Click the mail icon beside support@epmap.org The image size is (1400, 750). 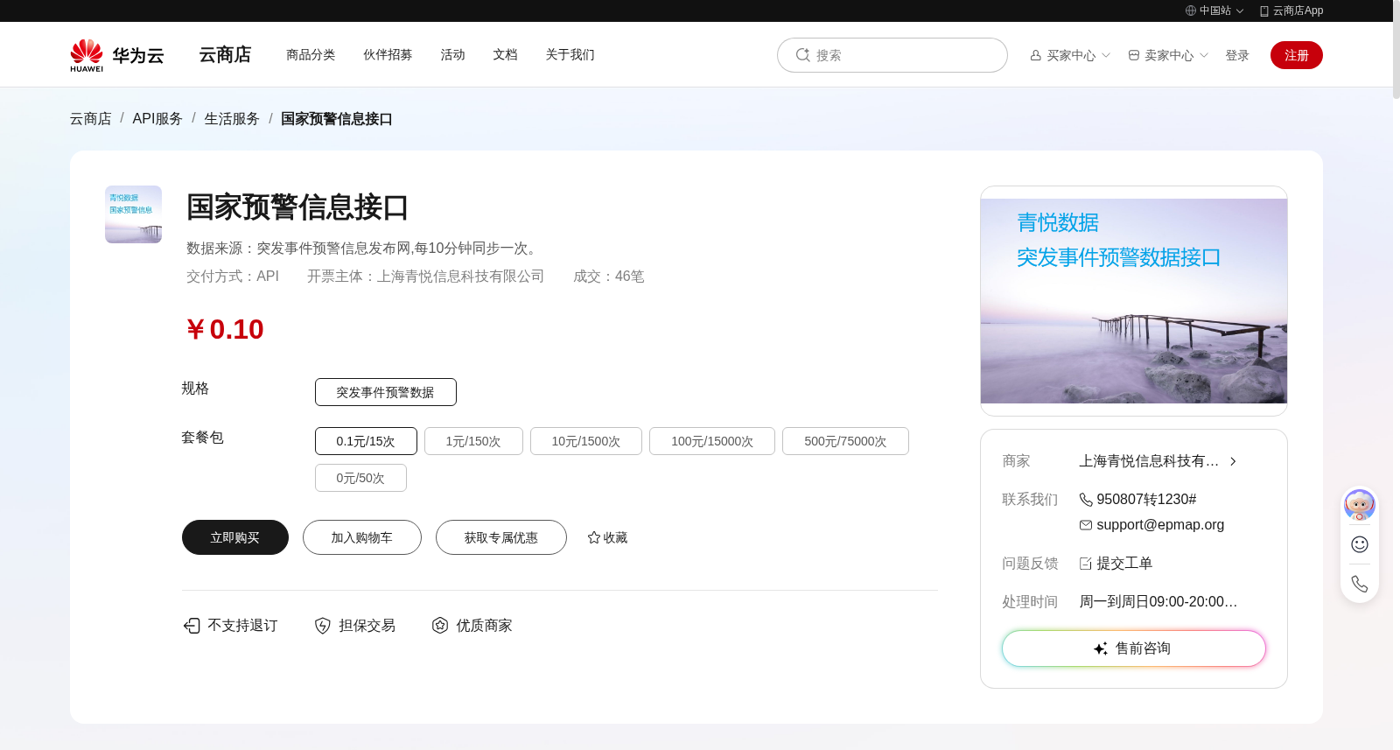pos(1086,525)
